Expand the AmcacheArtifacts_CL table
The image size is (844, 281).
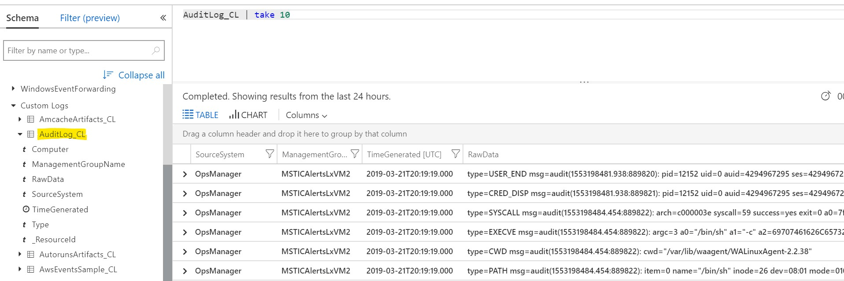(20, 119)
